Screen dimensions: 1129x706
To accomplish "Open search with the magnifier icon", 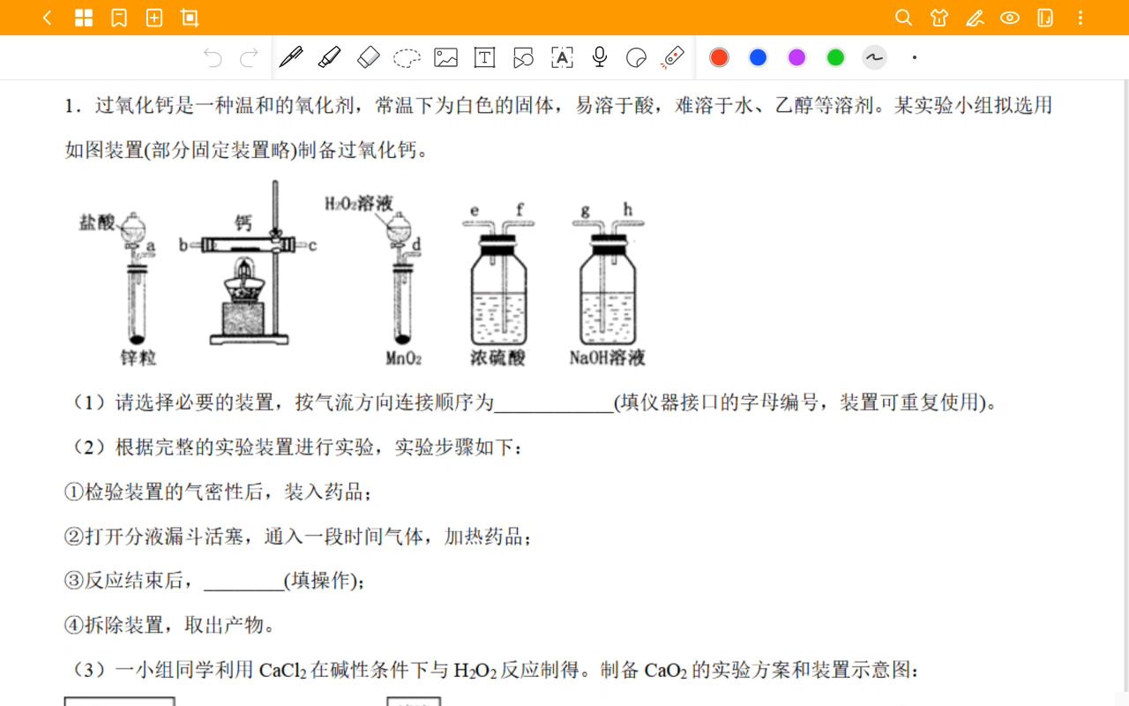I will [903, 18].
